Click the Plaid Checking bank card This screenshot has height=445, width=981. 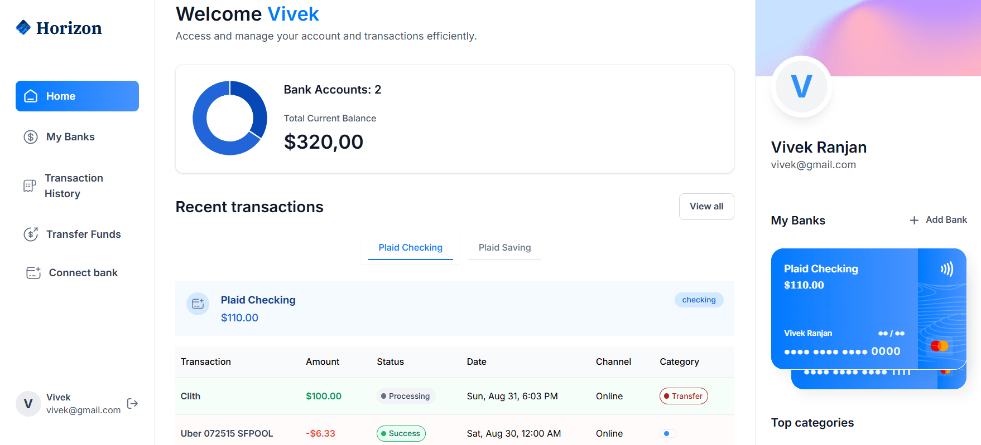click(868, 309)
